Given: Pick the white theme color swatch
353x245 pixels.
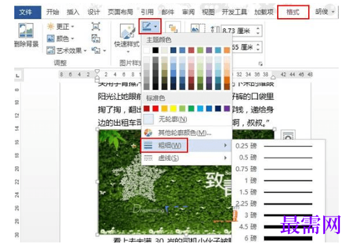Looking at the screenshot, I should (147, 50).
